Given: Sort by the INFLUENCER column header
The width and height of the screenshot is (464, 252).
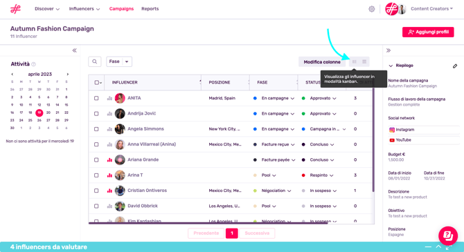Looking at the screenshot, I should (125, 83).
